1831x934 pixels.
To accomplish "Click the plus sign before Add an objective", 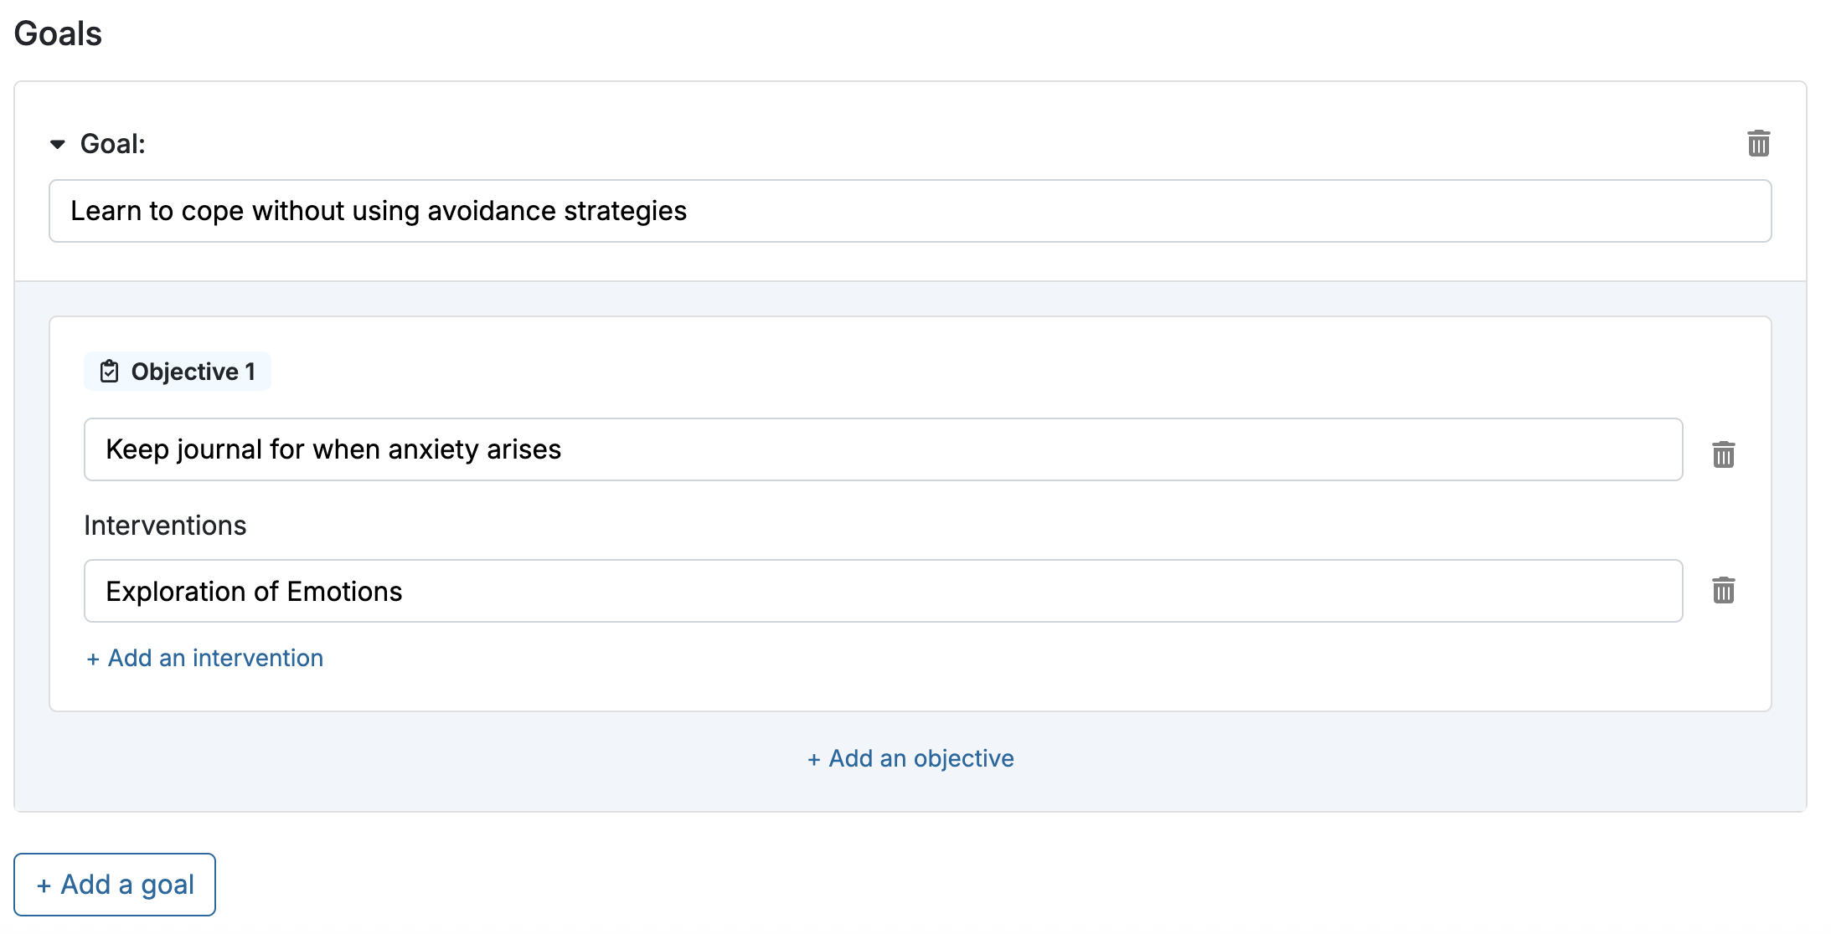I will (x=813, y=760).
